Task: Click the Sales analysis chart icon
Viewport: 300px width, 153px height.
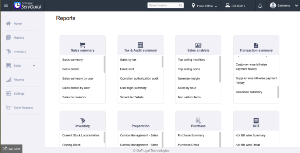Action: pyautogui.click(x=198, y=45)
